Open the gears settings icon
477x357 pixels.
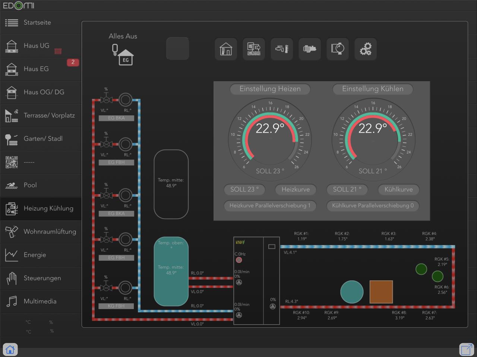[x=366, y=49]
